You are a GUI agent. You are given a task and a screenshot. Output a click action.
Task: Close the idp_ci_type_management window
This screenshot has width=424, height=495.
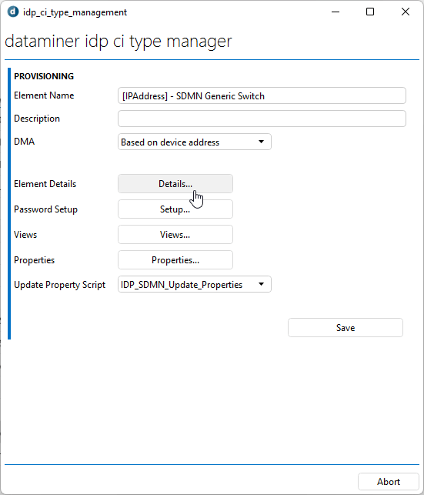pos(406,12)
